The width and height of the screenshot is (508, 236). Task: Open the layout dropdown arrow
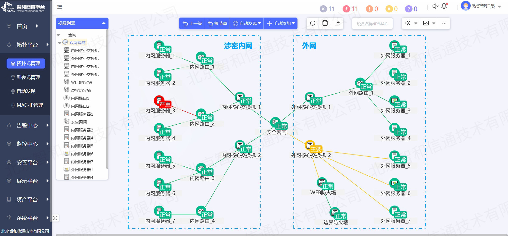click(x=416, y=23)
